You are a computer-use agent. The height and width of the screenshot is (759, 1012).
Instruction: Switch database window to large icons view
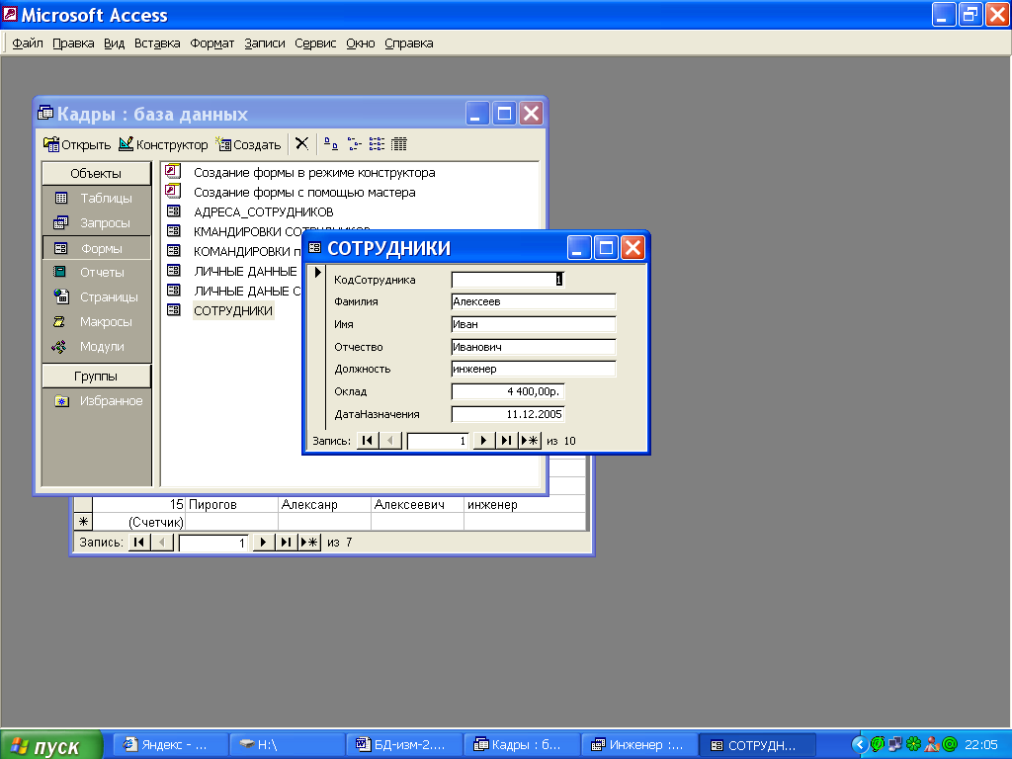coord(330,144)
